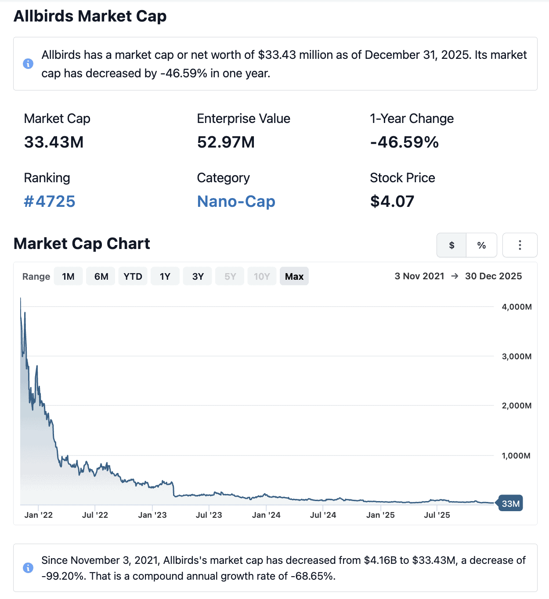549x599 pixels.
Task: Switch chart to percent view
Action: click(481, 245)
